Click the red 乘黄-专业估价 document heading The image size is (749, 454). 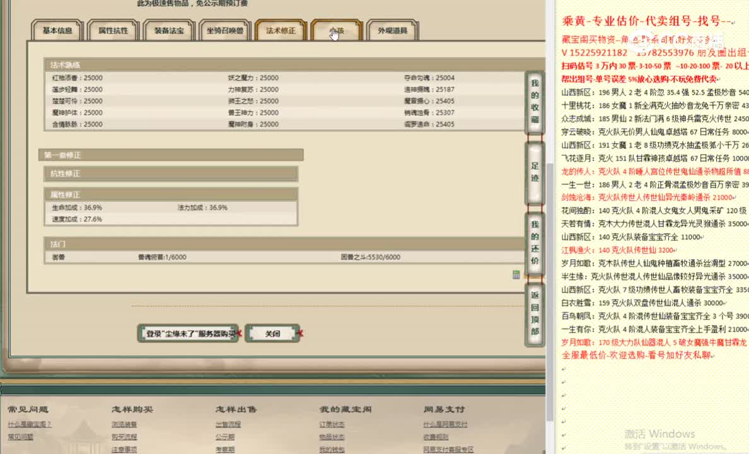pos(649,21)
